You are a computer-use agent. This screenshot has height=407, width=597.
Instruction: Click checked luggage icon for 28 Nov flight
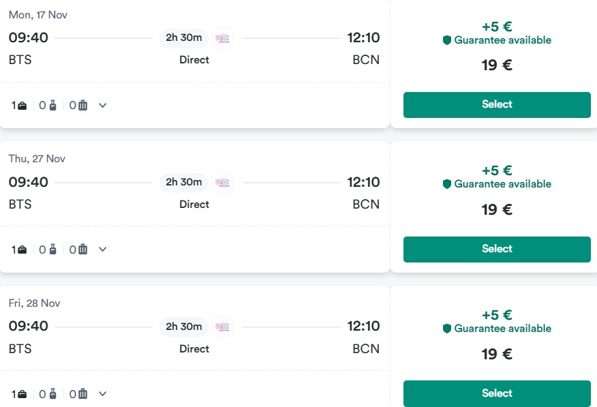[82, 394]
